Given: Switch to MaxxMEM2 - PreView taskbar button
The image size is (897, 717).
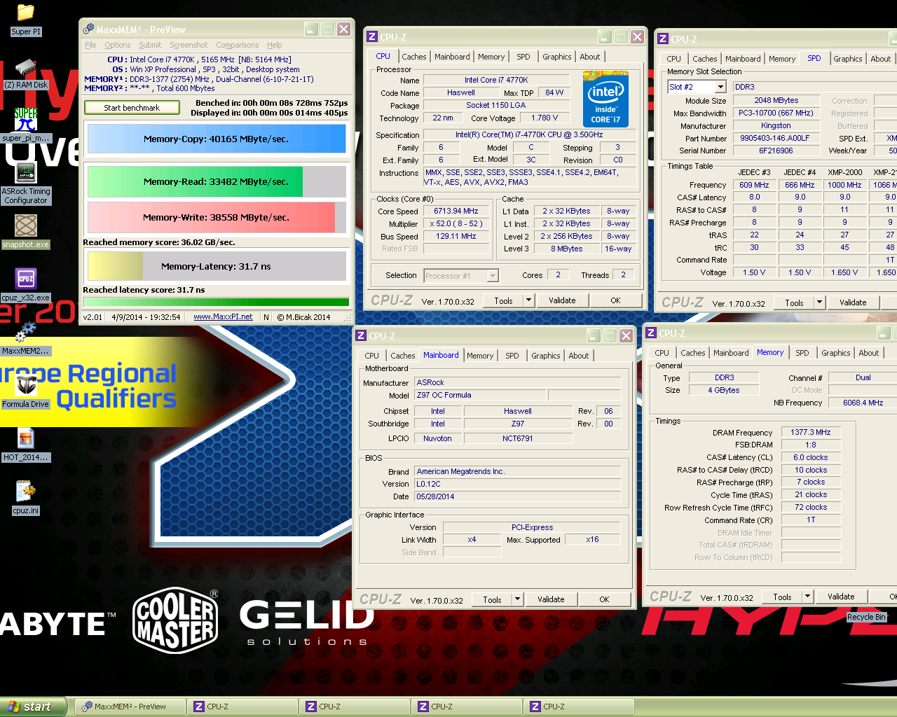Looking at the screenshot, I should coord(130,706).
